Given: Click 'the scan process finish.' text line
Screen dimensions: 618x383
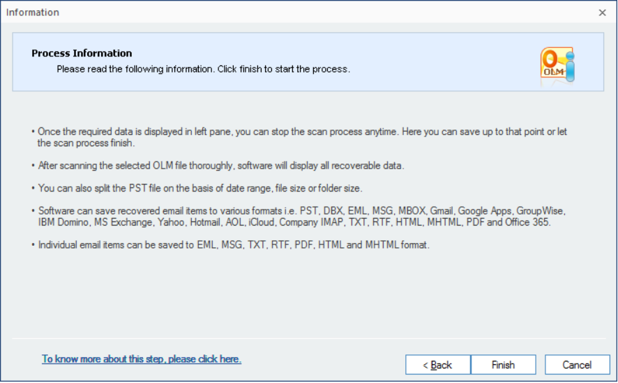Looking at the screenshot, I should click(86, 143).
